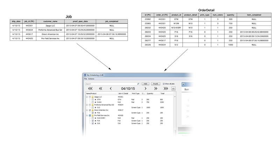The height and width of the screenshot is (147, 280).
Task: Collapse the Proforma Advanced Bus Sol node
Action: (x=87, y=104)
